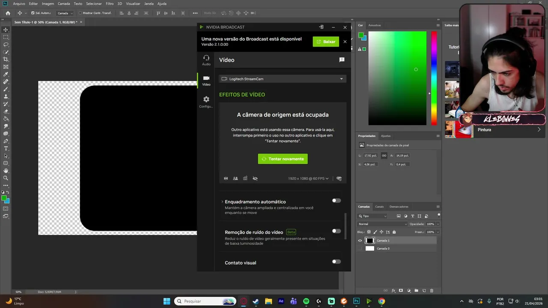Click the Tentar novamente button
548x308 pixels.
coord(283,159)
